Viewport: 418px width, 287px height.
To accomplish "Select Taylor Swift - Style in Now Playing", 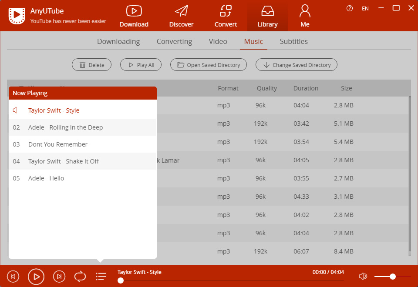I will pyautogui.click(x=82, y=110).
